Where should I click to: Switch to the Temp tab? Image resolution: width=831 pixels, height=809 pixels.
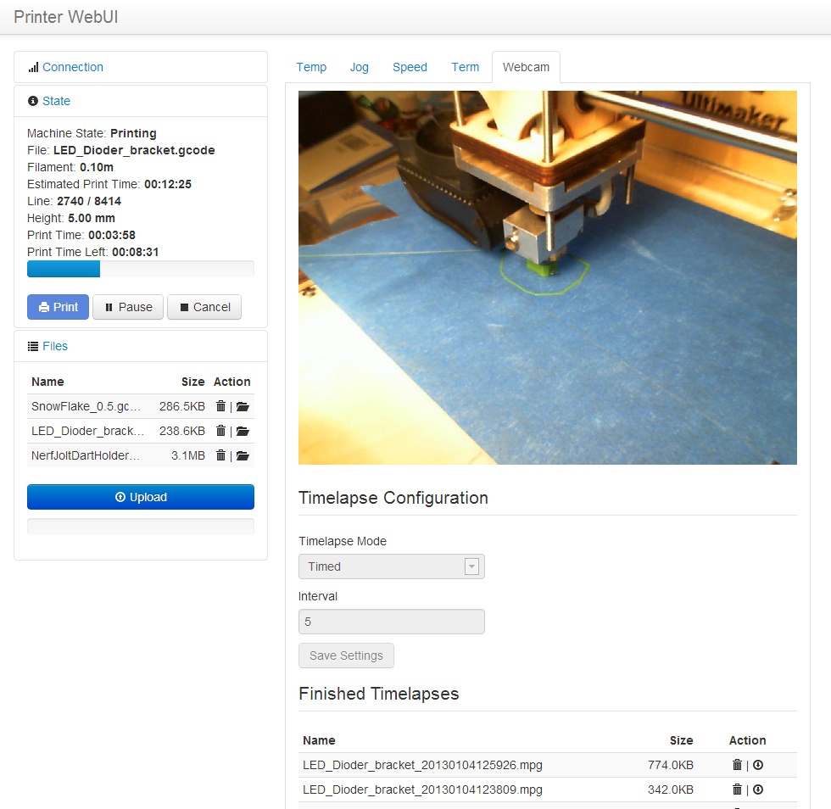point(311,67)
